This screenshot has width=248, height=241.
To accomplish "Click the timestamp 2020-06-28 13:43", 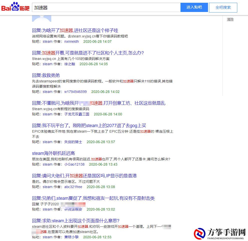I will (x=103, y=164).
